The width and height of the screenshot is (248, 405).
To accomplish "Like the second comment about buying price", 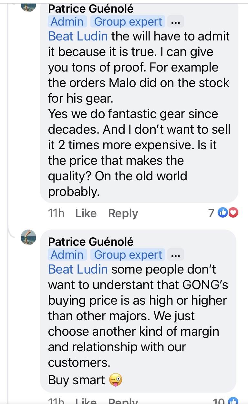I will (x=86, y=402).
